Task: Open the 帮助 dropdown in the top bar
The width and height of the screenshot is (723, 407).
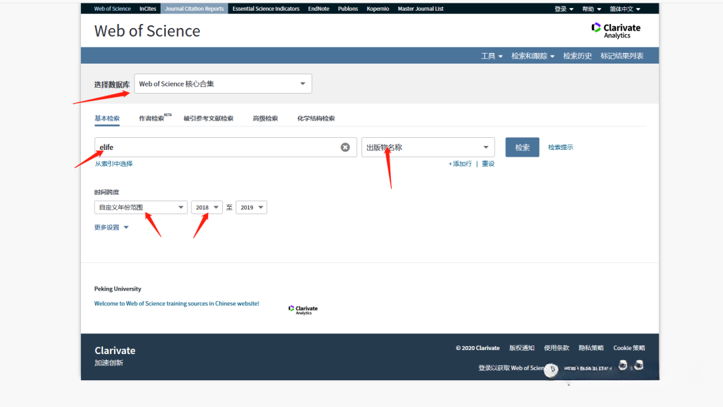Action: (592, 9)
